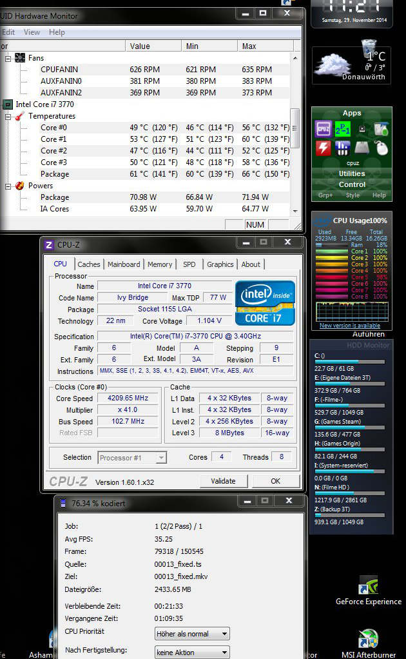Launch Prime95 green icon in Apps launcher
406x659 pixels.
(x=343, y=129)
